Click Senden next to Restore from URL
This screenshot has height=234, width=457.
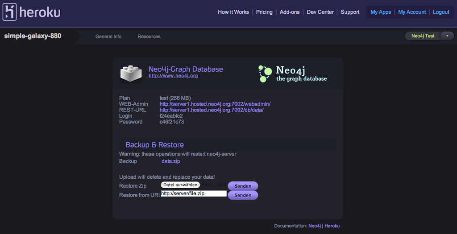point(243,195)
